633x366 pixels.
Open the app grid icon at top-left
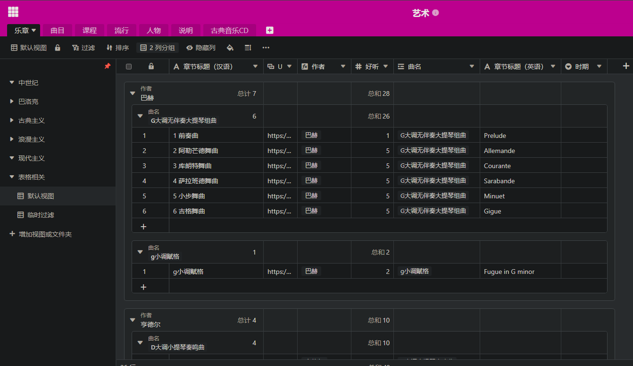point(13,12)
